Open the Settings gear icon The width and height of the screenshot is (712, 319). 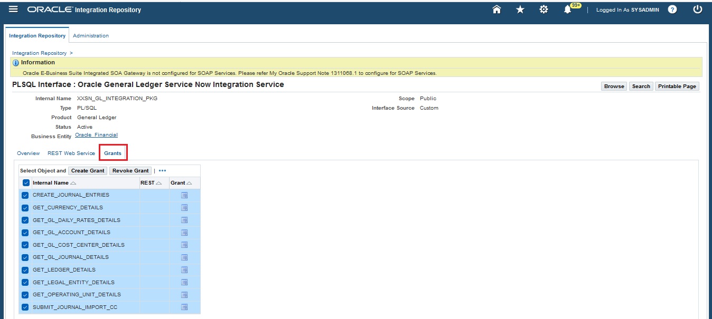coord(544,9)
